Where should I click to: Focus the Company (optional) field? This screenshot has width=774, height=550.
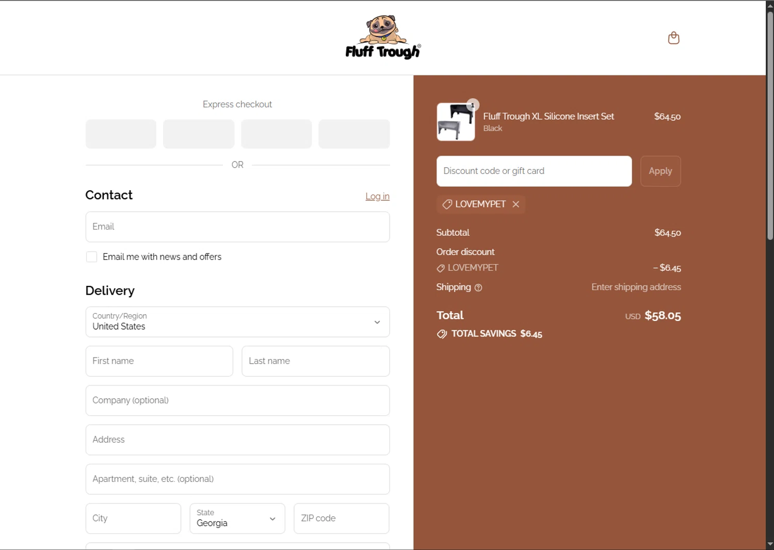237,400
